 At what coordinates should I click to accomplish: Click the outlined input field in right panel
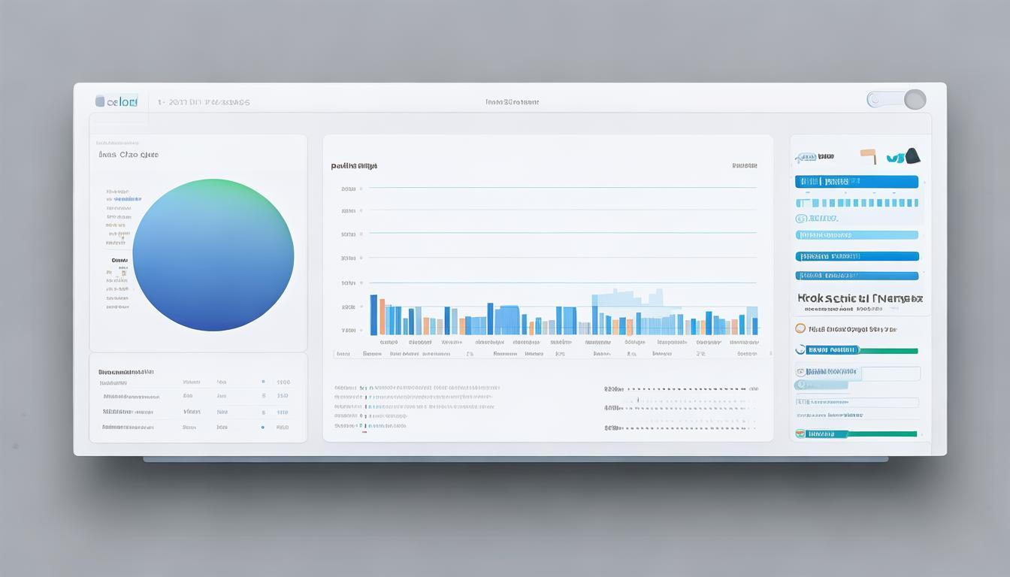857,373
